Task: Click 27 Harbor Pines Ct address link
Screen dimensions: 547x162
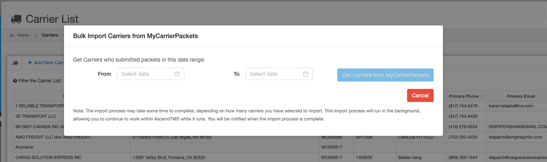Action: pos(172,137)
